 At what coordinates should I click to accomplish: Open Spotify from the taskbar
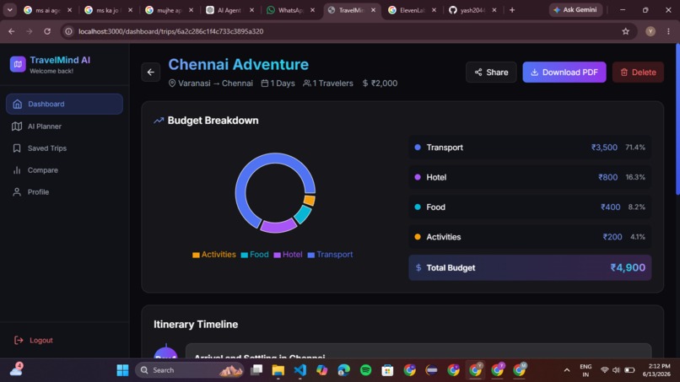tap(365, 370)
